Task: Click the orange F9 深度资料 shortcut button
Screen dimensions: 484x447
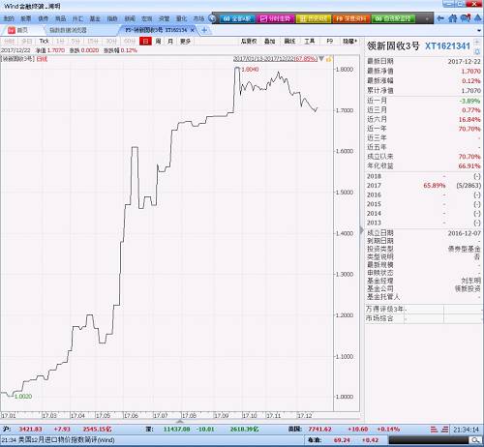Action: (x=351, y=18)
